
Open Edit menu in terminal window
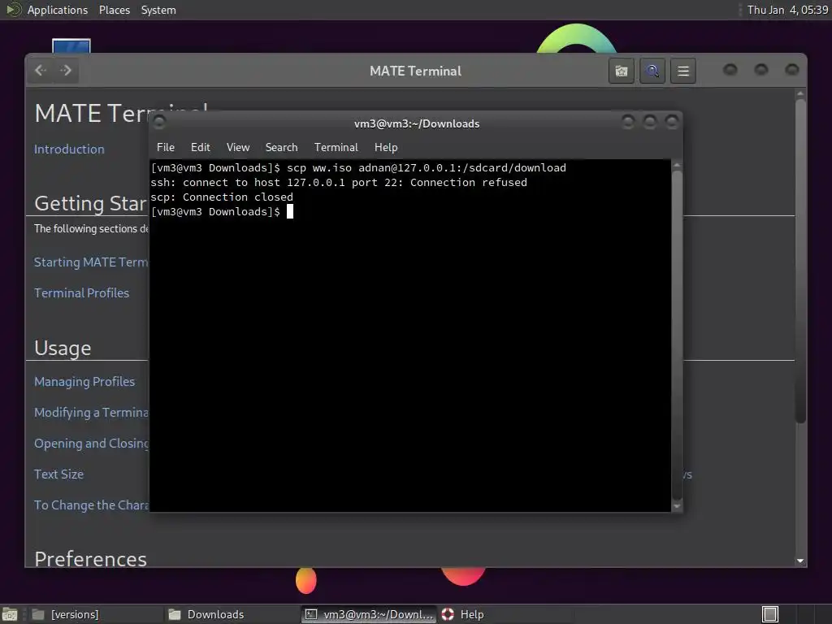click(x=201, y=148)
